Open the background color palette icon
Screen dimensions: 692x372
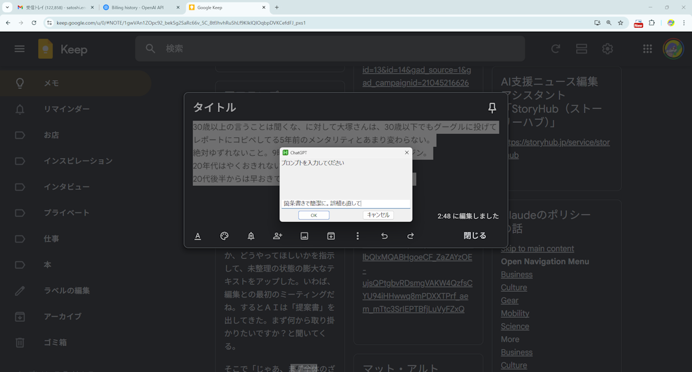[x=224, y=236]
